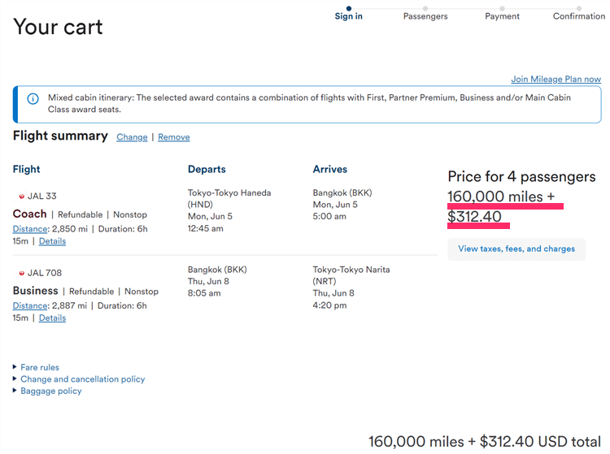The width and height of the screenshot is (610, 454).
Task: Click the JAL logo beside flight JAL 708
Action: pos(21,273)
